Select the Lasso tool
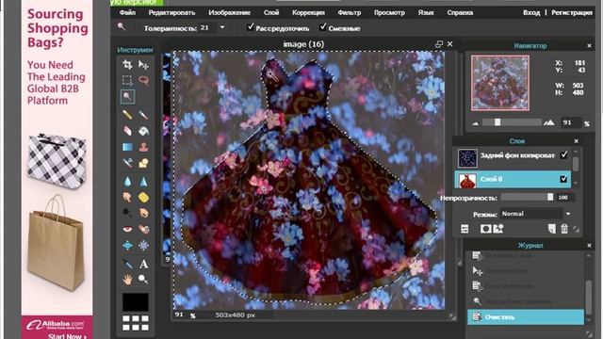The height and width of the screenshot is (339, 603). (x=143, y=80)
